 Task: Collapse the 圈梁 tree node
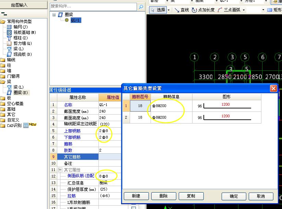pos(54,15)
